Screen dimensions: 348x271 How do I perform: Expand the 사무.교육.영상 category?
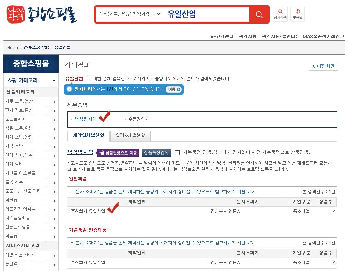(31, 102)
